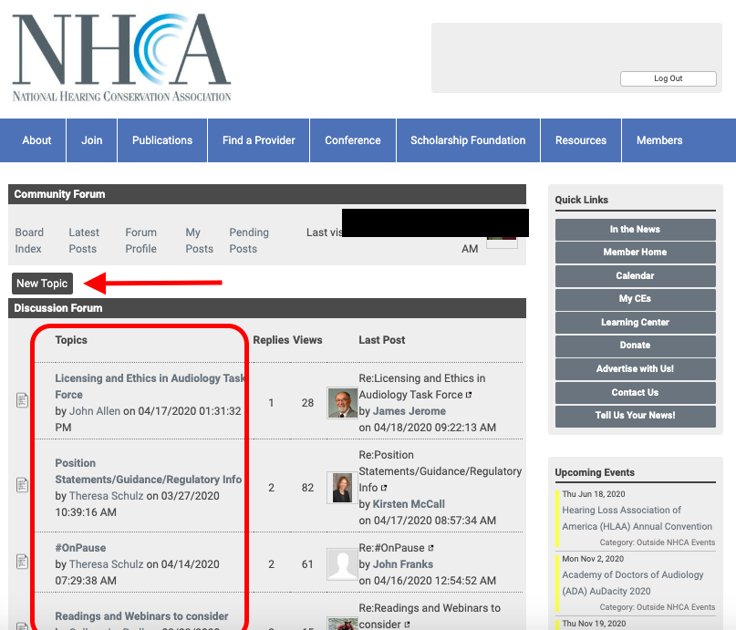Open Licensing and Ethics in Audiology Task Force topic
Image resolution: width=736 pixels, height=630 pixels.
coord(150,387)
